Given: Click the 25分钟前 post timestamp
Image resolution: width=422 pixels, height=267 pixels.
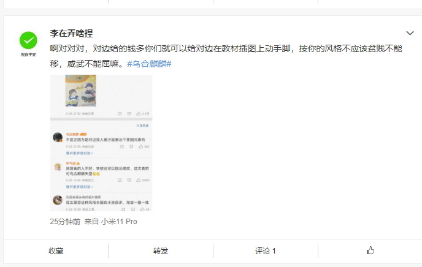Looking at the screenshot, I should coord(65,222).
